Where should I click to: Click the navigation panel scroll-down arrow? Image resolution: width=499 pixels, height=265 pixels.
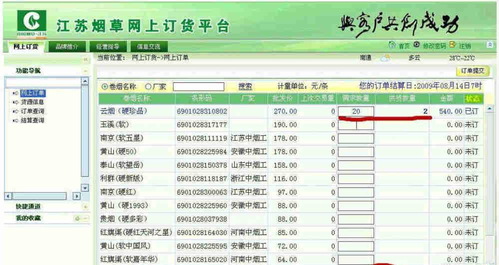pyautogui.click(x=84, y=188)
